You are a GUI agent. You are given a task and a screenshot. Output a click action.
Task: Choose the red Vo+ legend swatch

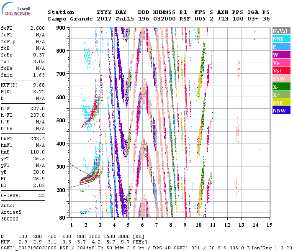point(281,71)
